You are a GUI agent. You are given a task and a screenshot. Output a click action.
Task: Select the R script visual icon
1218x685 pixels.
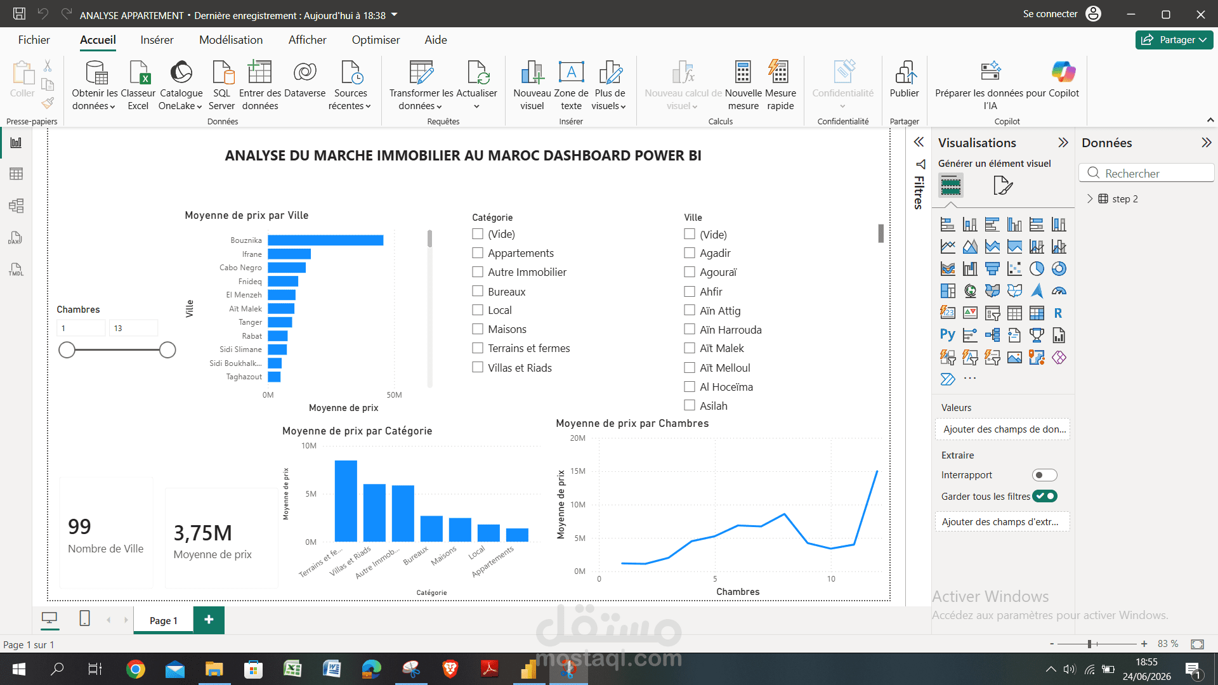pyautogui.click(x=1059, y=313)
